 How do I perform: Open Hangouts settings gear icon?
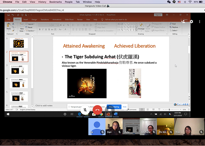(192, 22)
